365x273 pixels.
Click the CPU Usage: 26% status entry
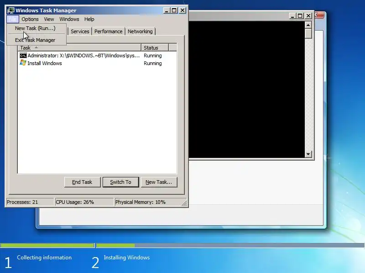point(84,202)
